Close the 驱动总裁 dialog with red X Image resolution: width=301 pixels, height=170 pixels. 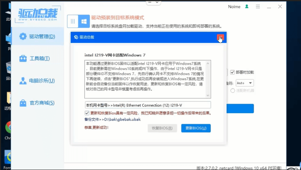click(220, 37)
